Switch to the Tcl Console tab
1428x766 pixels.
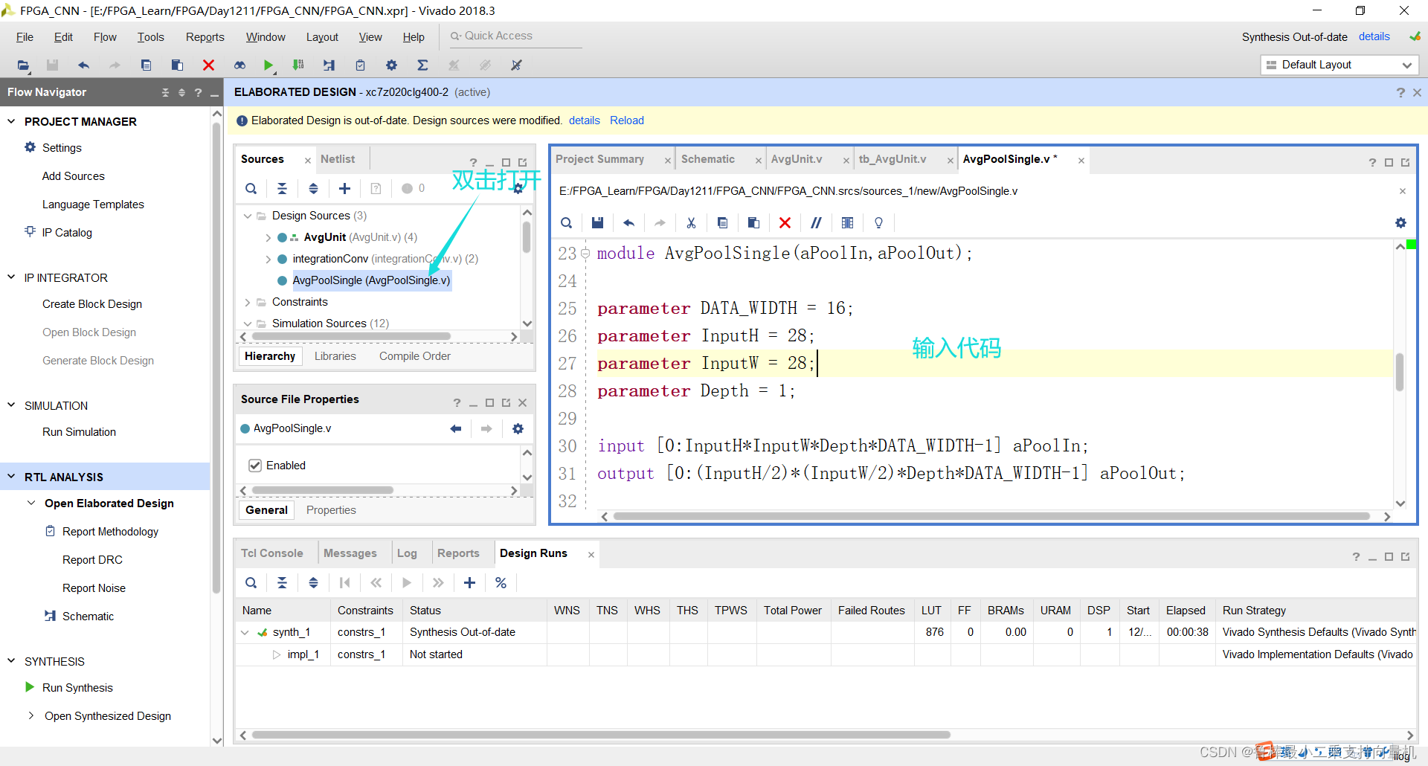(271, 553)
